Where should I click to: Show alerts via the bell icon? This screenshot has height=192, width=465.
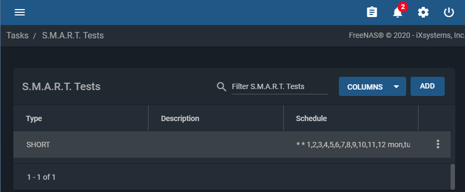(397, 13)
